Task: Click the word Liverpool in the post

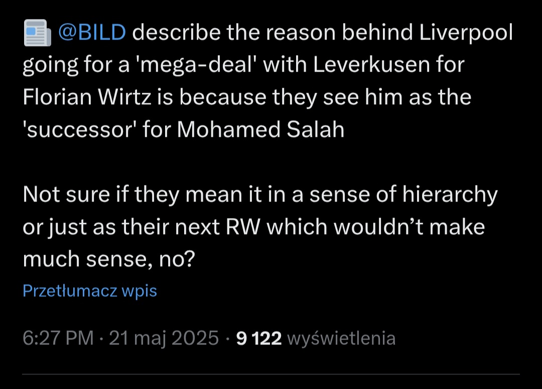Action: (466, 33)
